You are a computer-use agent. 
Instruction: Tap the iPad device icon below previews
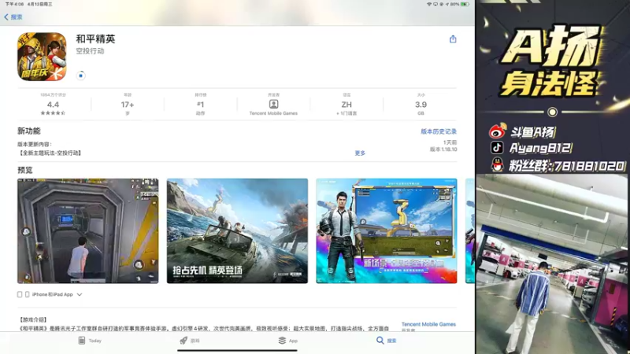[x=19, y=294]
